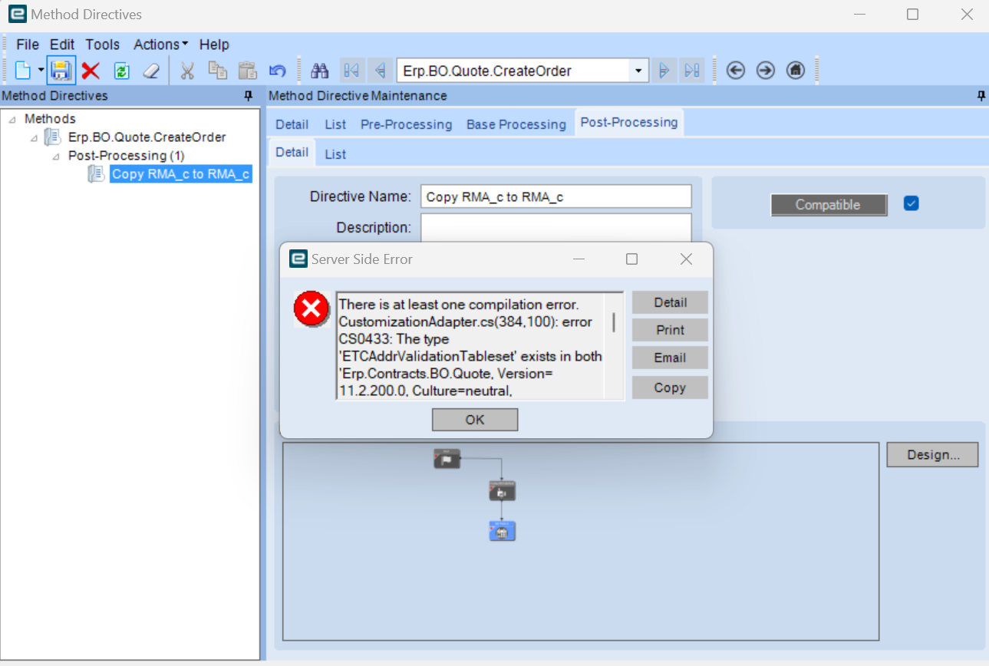Save the current method directive

[60, 70]
